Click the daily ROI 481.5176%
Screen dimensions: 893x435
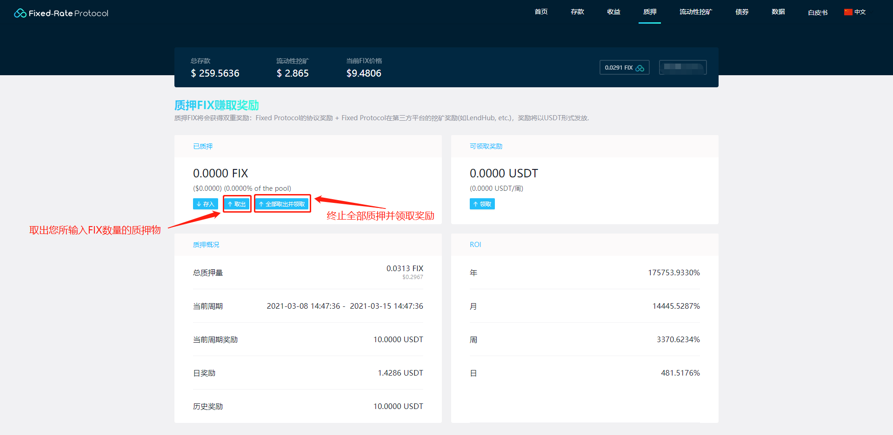point(680,373)
